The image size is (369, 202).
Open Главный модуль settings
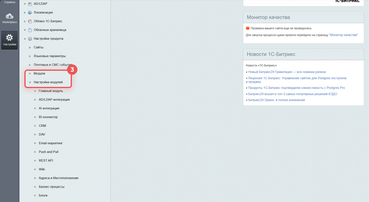pos(51,91)
